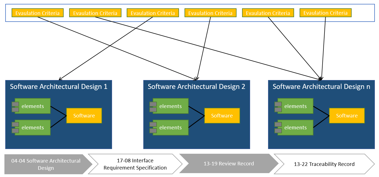379x177 pixels.
Task: Click the yellow Software swatch in Design n
Action: click(347, 116)
